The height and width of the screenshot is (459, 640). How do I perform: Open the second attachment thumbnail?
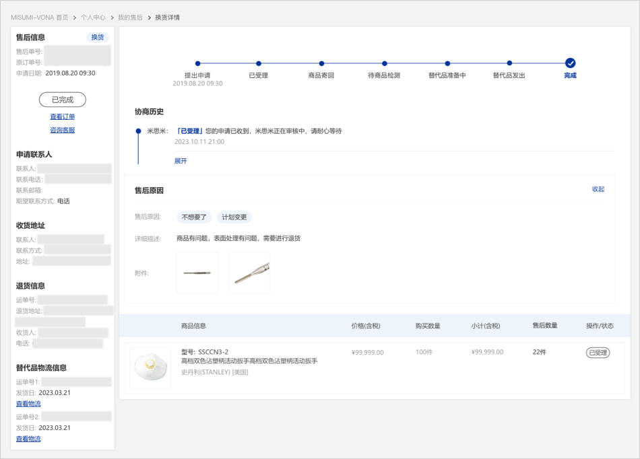click(x=249, y=273)
